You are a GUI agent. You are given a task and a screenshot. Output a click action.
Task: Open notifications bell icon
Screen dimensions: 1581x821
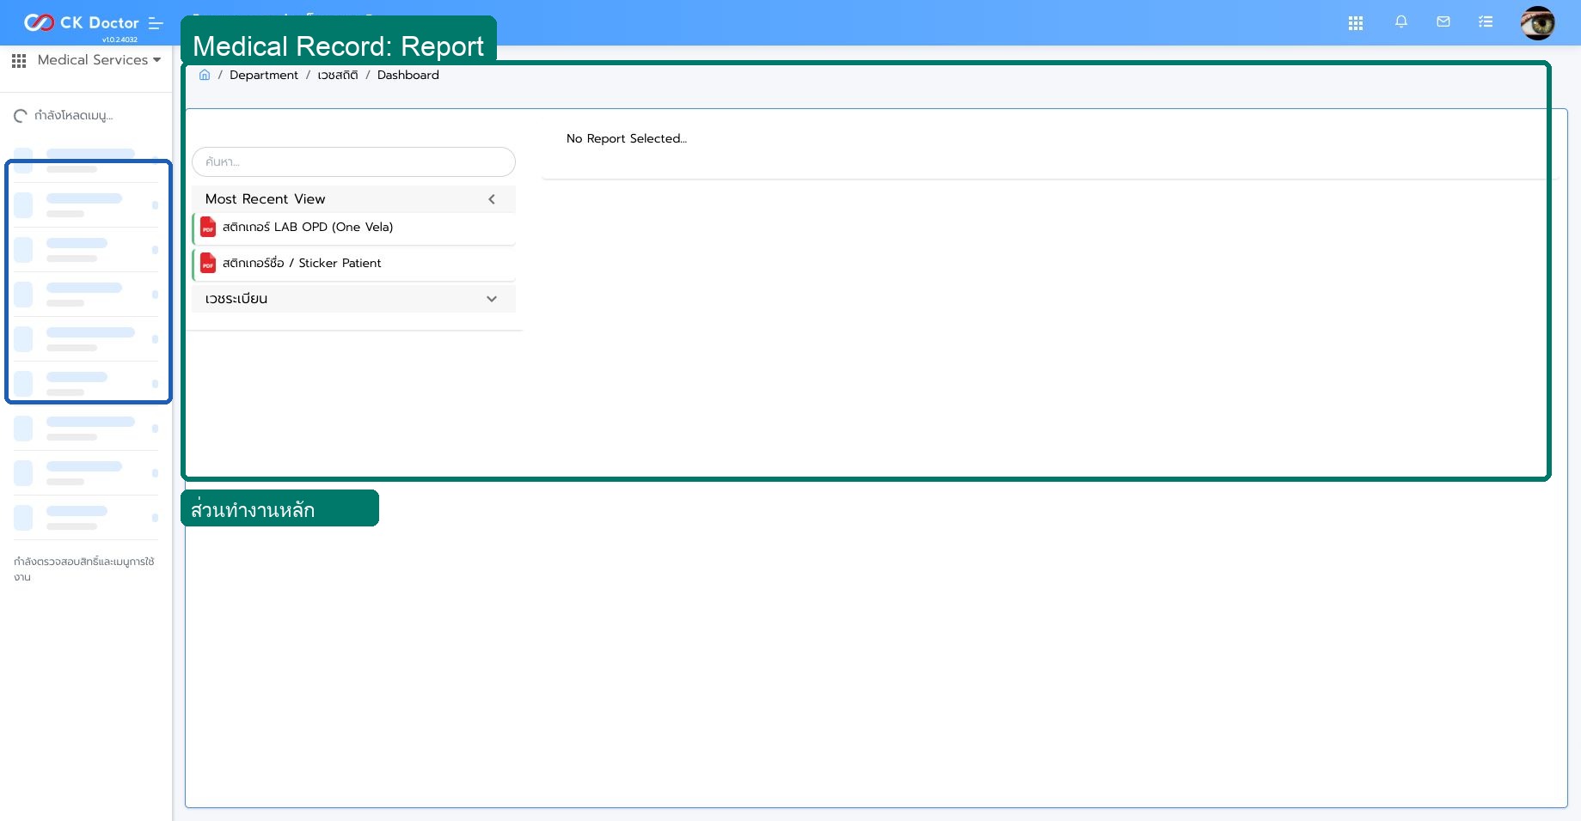[x=1401, y=22]
